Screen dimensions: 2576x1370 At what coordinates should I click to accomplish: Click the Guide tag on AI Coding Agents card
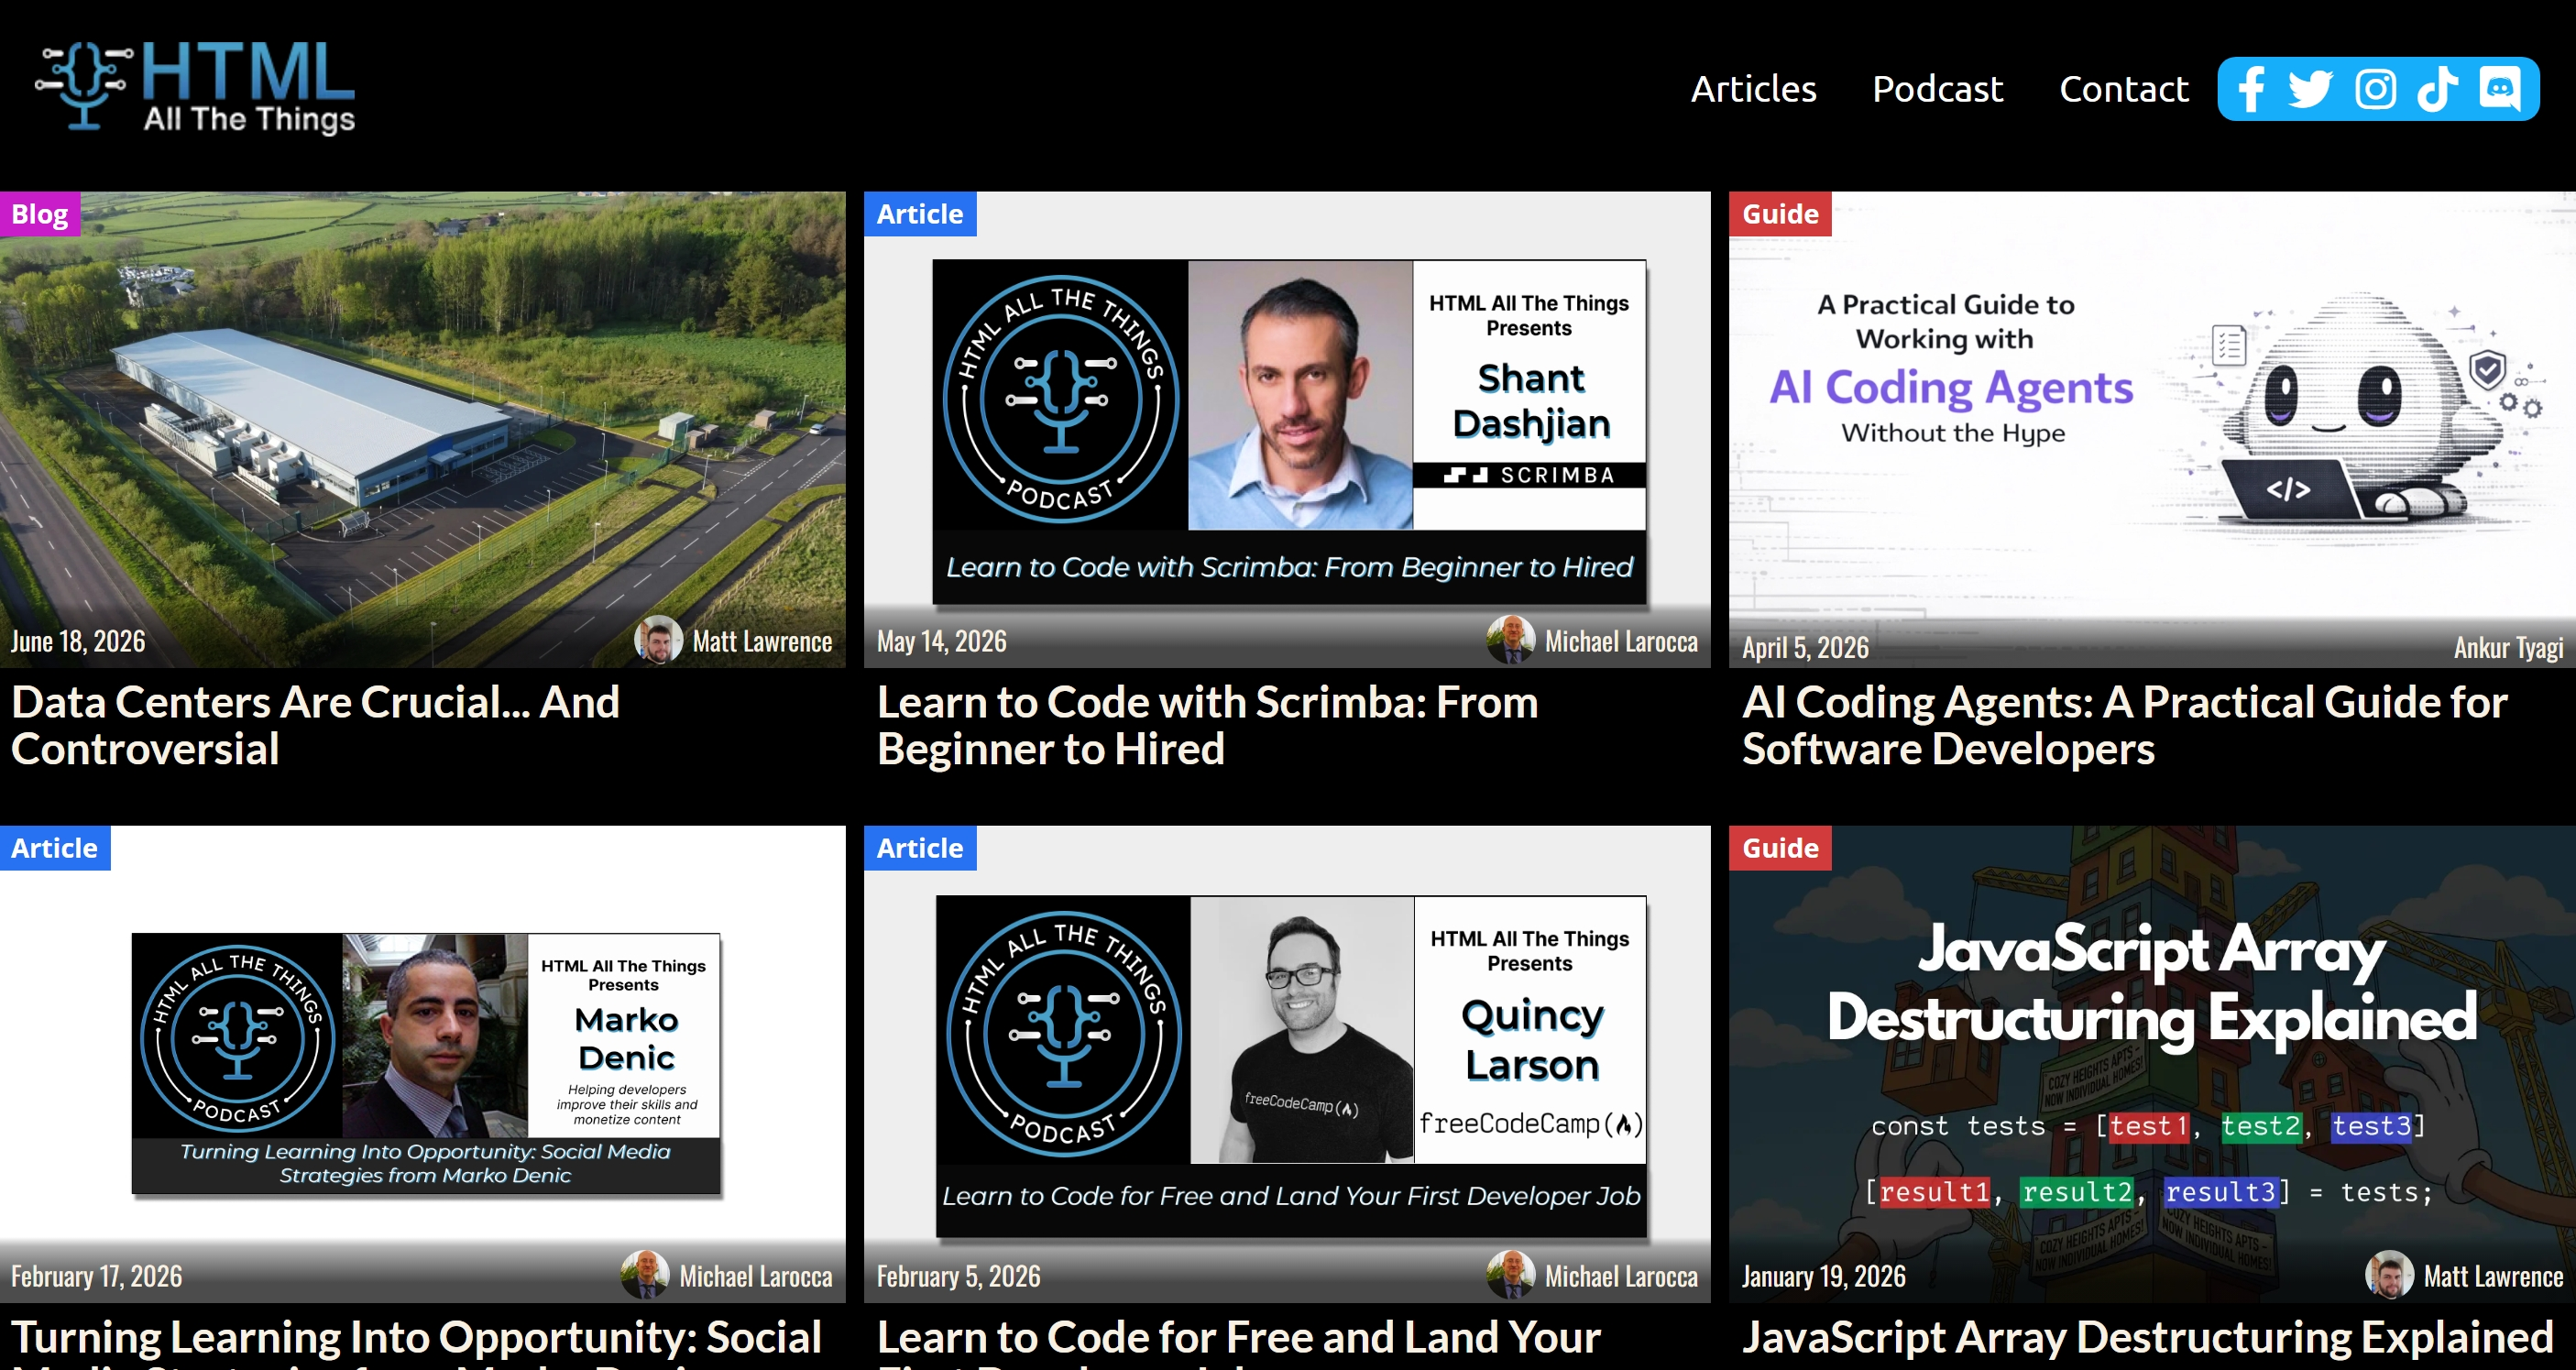[x=1780, y=214]
